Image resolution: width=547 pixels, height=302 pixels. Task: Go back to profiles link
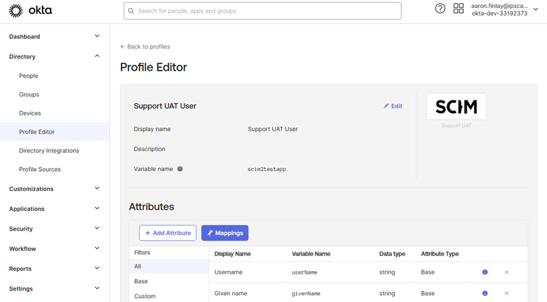pos(145,47)
